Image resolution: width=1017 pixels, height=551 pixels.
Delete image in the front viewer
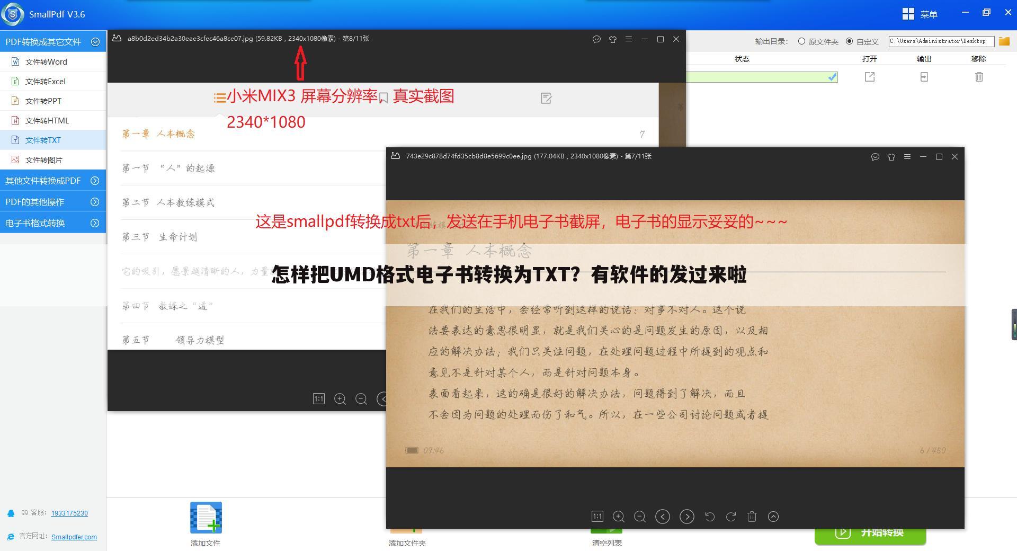[x=752, y=516]
